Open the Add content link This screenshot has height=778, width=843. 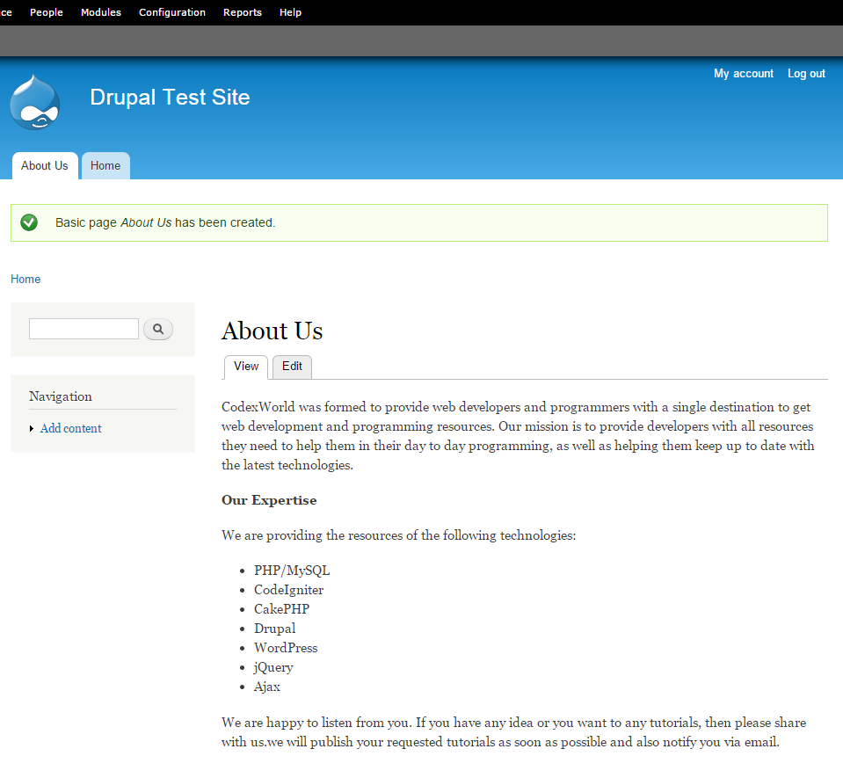click(x=71, y=428)
